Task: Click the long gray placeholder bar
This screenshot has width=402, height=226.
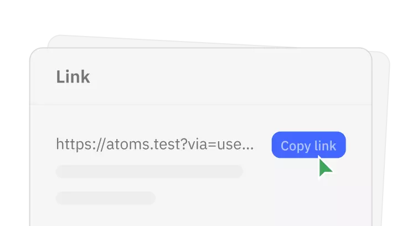Action: [x=149, y=171]
